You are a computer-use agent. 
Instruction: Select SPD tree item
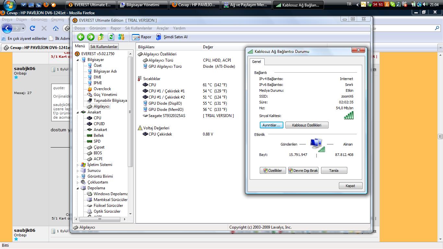(x=97, y=141)
